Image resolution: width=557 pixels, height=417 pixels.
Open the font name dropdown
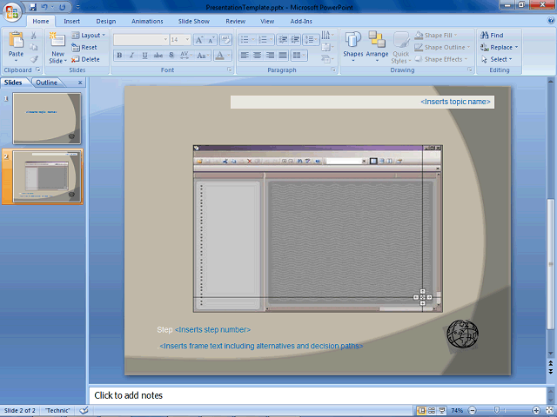(x=165, y=39)
